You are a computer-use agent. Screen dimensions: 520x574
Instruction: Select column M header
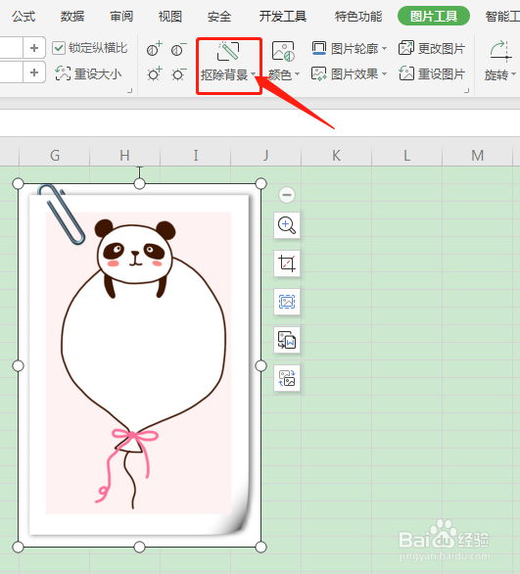click(x=477, y=156)
